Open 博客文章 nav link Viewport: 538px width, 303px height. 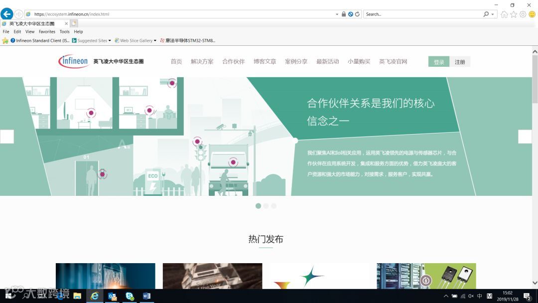265,61
